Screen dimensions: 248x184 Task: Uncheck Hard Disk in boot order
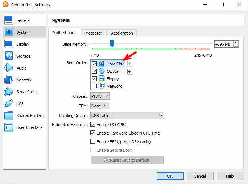[94, 64]
